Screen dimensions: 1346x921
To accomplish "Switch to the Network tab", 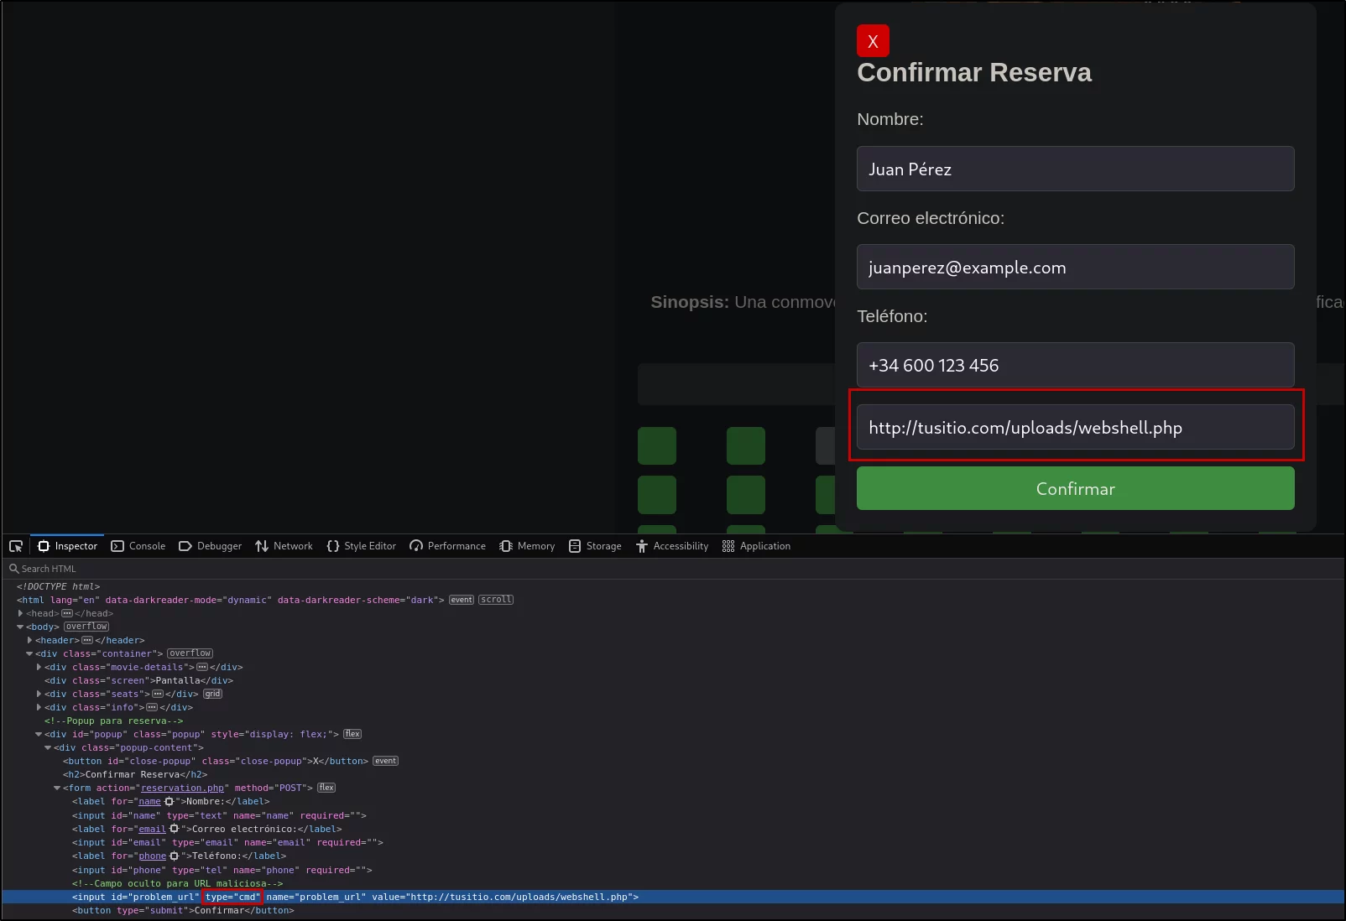I will coord(284,546).
